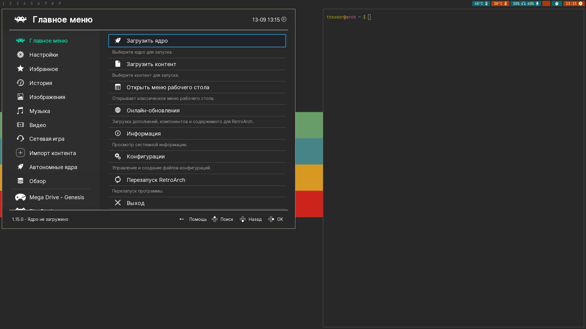Image resolution: width=586 pixels, height=329 pixels.
Task: Click the rocket icon beside Загрузить ядро
Action: [x=118, y=41]
